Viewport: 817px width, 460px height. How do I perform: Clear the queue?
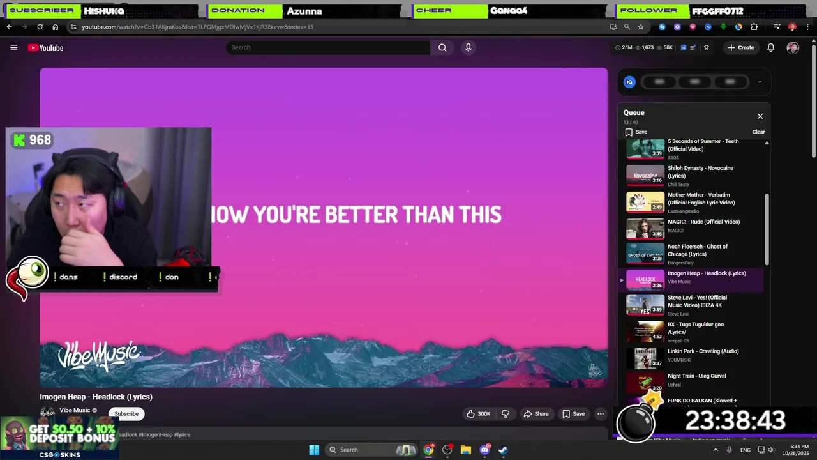click(758, 132)
